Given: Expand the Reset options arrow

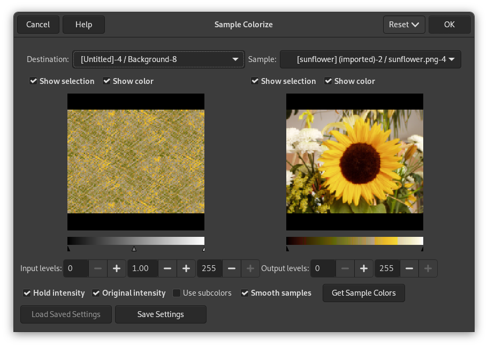Looking at the screenshot, I should [x=416, y=24].
